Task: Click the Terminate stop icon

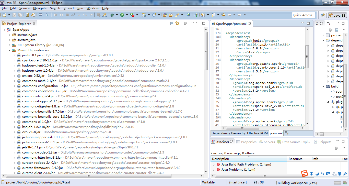Action: (x=67, y=15)
